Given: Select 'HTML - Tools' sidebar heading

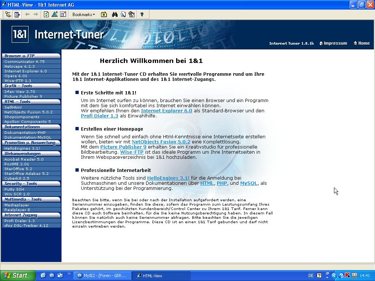Looking at the screenshot, I should pos(31,102).
